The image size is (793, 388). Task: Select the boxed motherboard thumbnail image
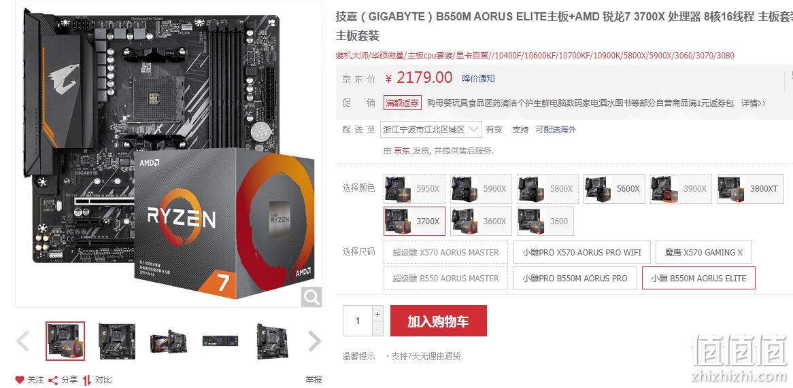(169, 341)
